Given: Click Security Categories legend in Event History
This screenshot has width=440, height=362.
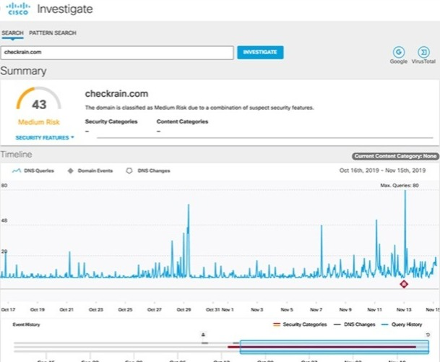Looking at the screenshot, I should [300, 324].
